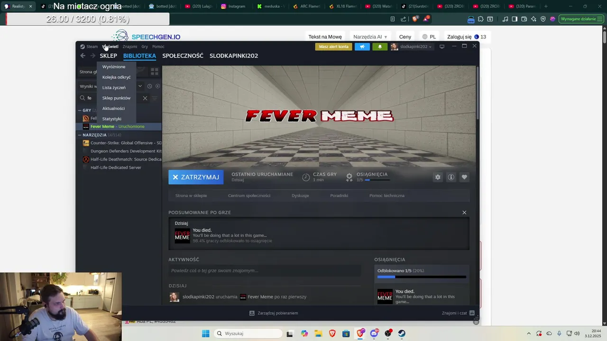
Task: Open the Pomoc menu
Action: coord(158,46)
